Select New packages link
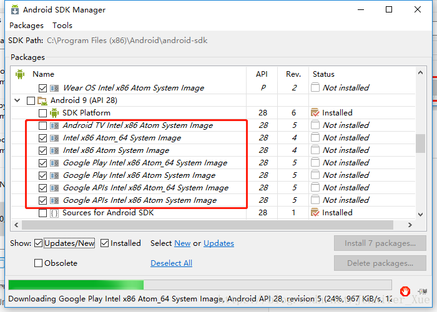Screen dimensions: 437x312 click(182, 243)
